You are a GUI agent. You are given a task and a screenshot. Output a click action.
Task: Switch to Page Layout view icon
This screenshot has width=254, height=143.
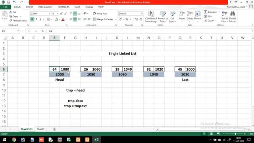click(211, 134)
